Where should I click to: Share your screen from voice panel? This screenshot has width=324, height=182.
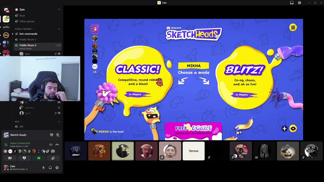(x=24, y=158)
